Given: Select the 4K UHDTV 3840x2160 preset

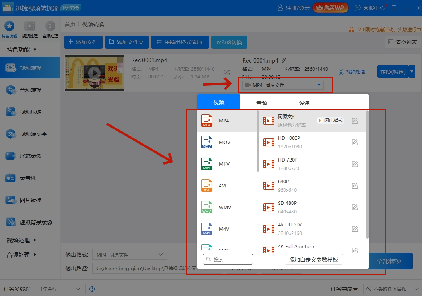Looking at the screenshot, I should tap(312, 229).
